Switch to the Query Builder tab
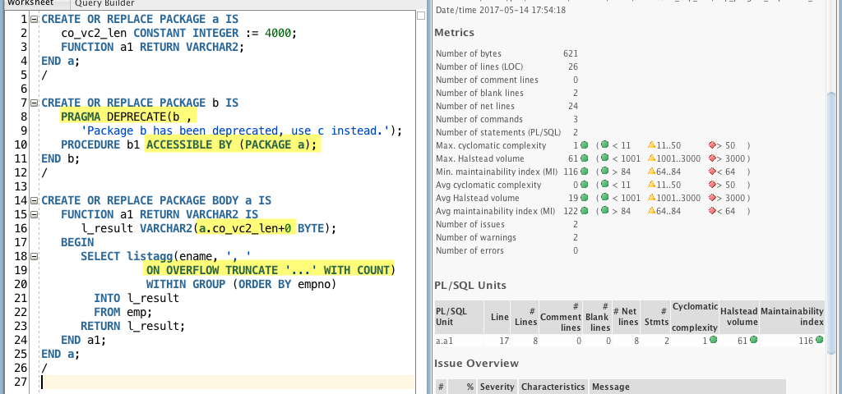Screen dimensions: 842x394 (x=104, y=3)
